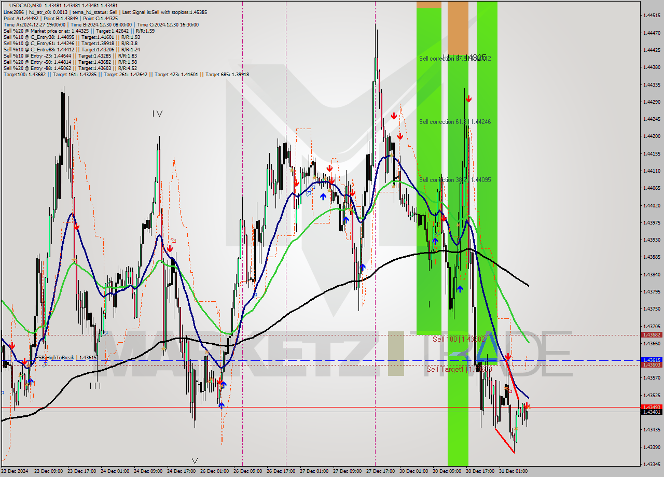Click the '30 Dec 17:00' time axis label
The height and width of the screenshot is (477, 664).
(x=479, y=471)
